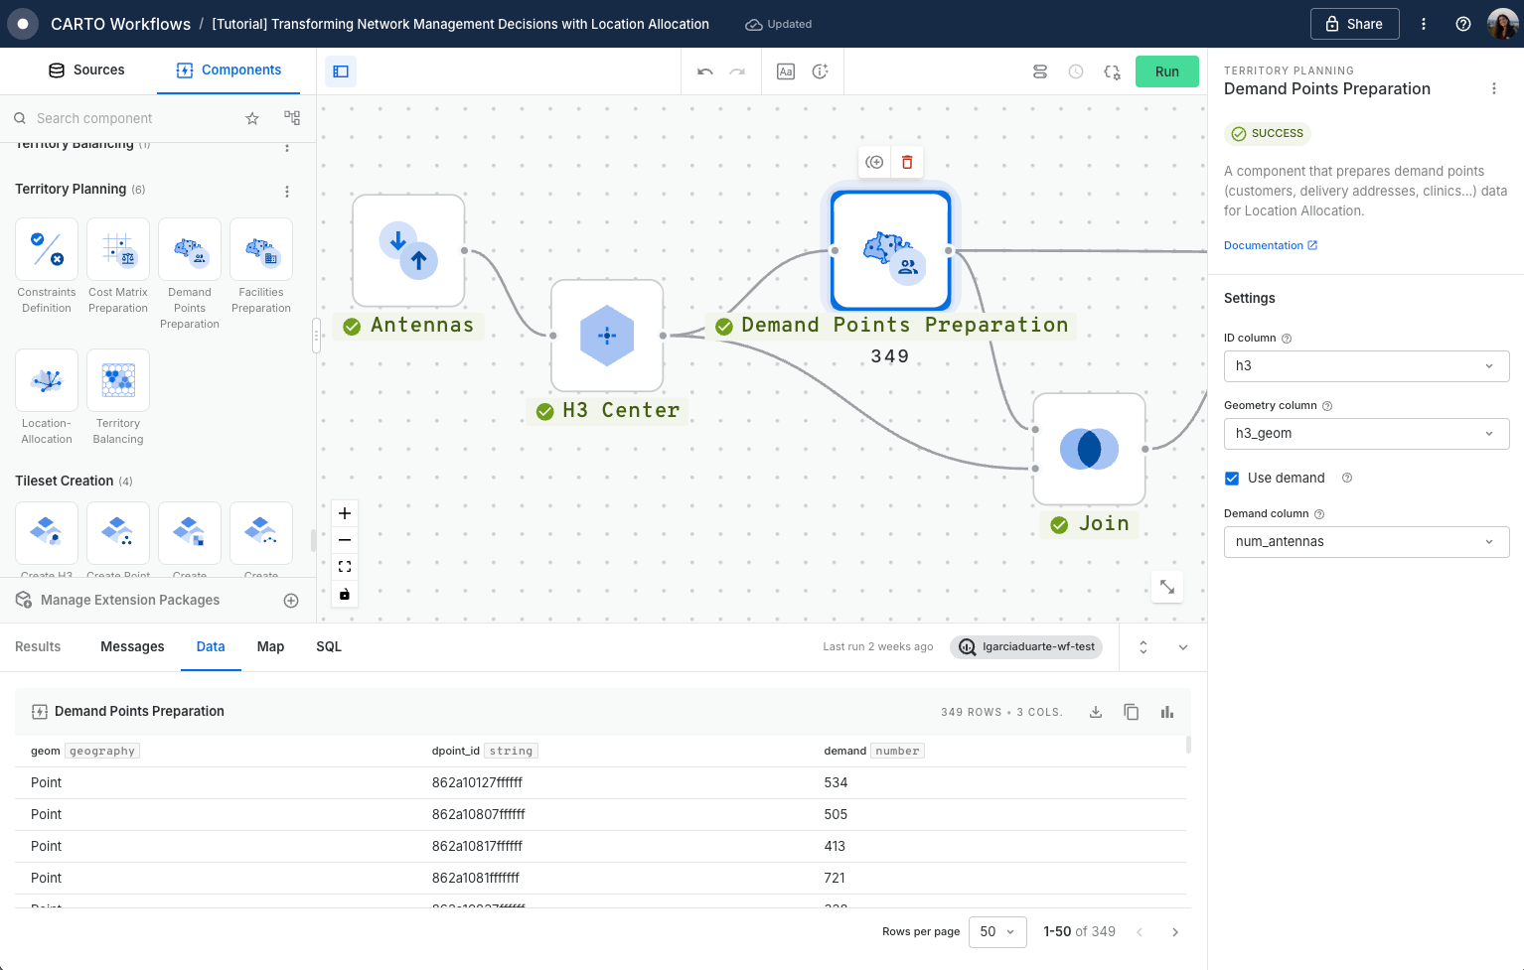1524x970 pixels.
Task: Delete selected node with trash icon
Action: click(907, 162)
